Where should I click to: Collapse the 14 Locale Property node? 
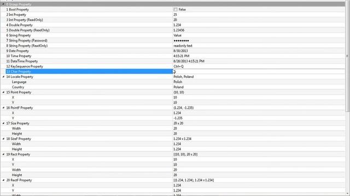(3, 77)
